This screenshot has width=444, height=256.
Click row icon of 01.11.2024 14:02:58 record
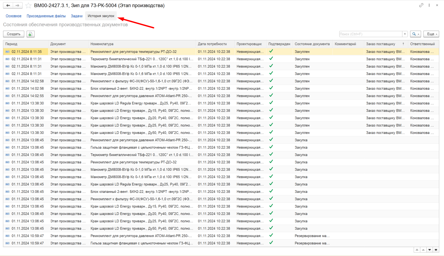coord(7,81)
